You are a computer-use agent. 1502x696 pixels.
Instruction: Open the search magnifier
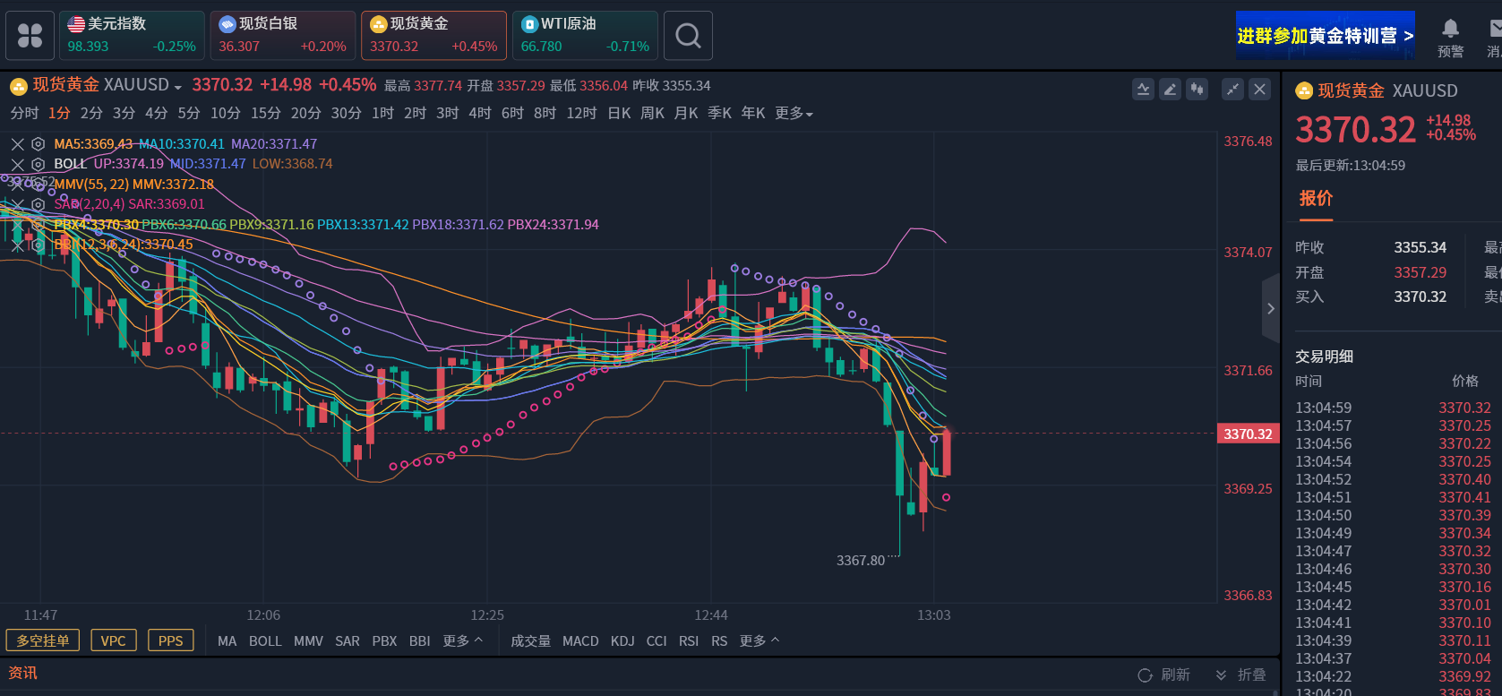(688, 36)
